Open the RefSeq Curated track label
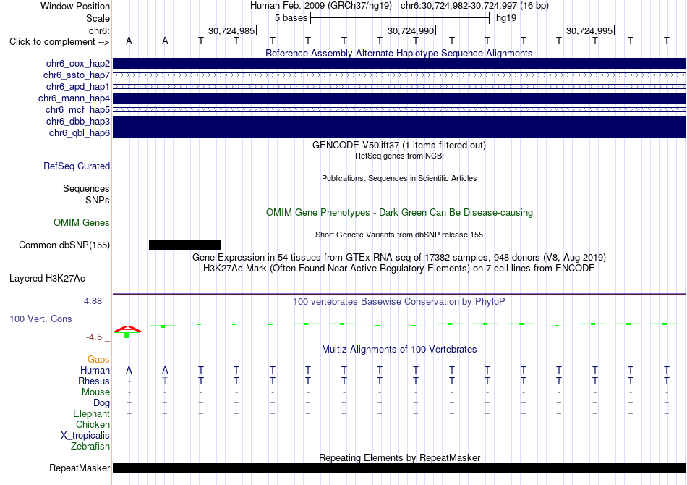Image resolution: width=687 pixels, height=485 pixels. click(x=77, y=166)
